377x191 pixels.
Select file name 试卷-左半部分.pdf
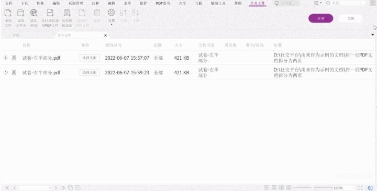[x=41, y=58]
